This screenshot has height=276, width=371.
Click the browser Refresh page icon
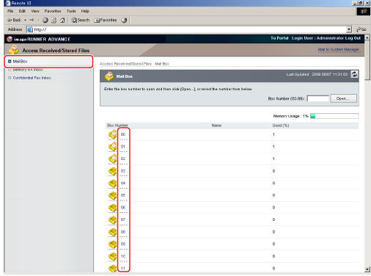[54, 21]
